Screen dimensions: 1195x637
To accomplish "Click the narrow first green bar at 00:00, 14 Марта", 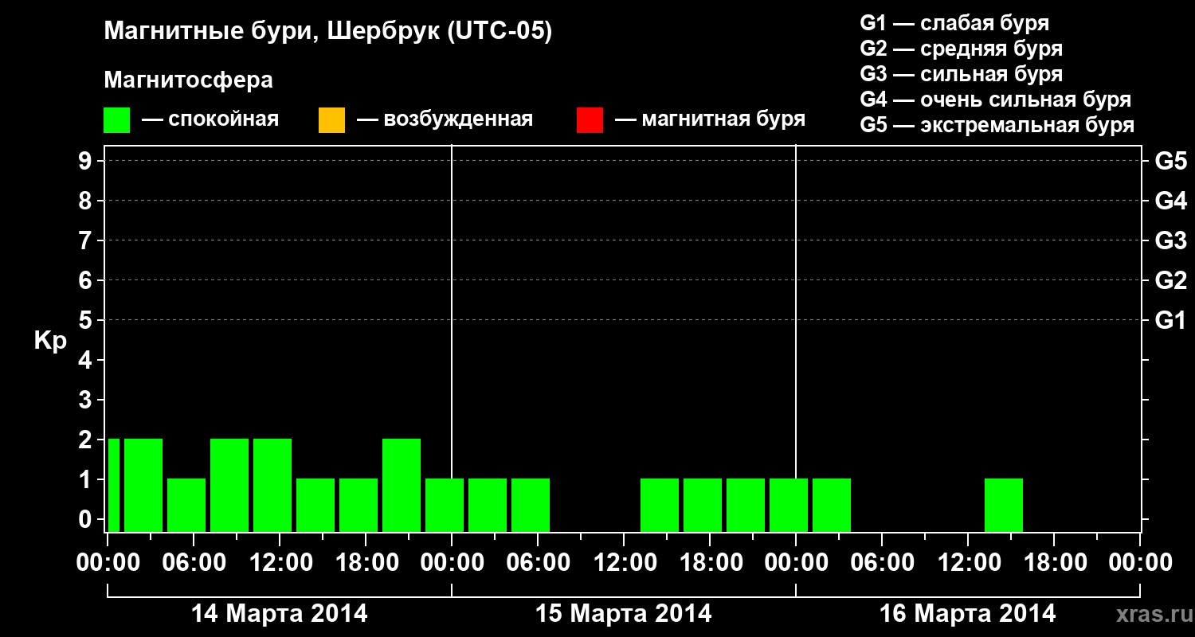I will (x=114, y=485).
